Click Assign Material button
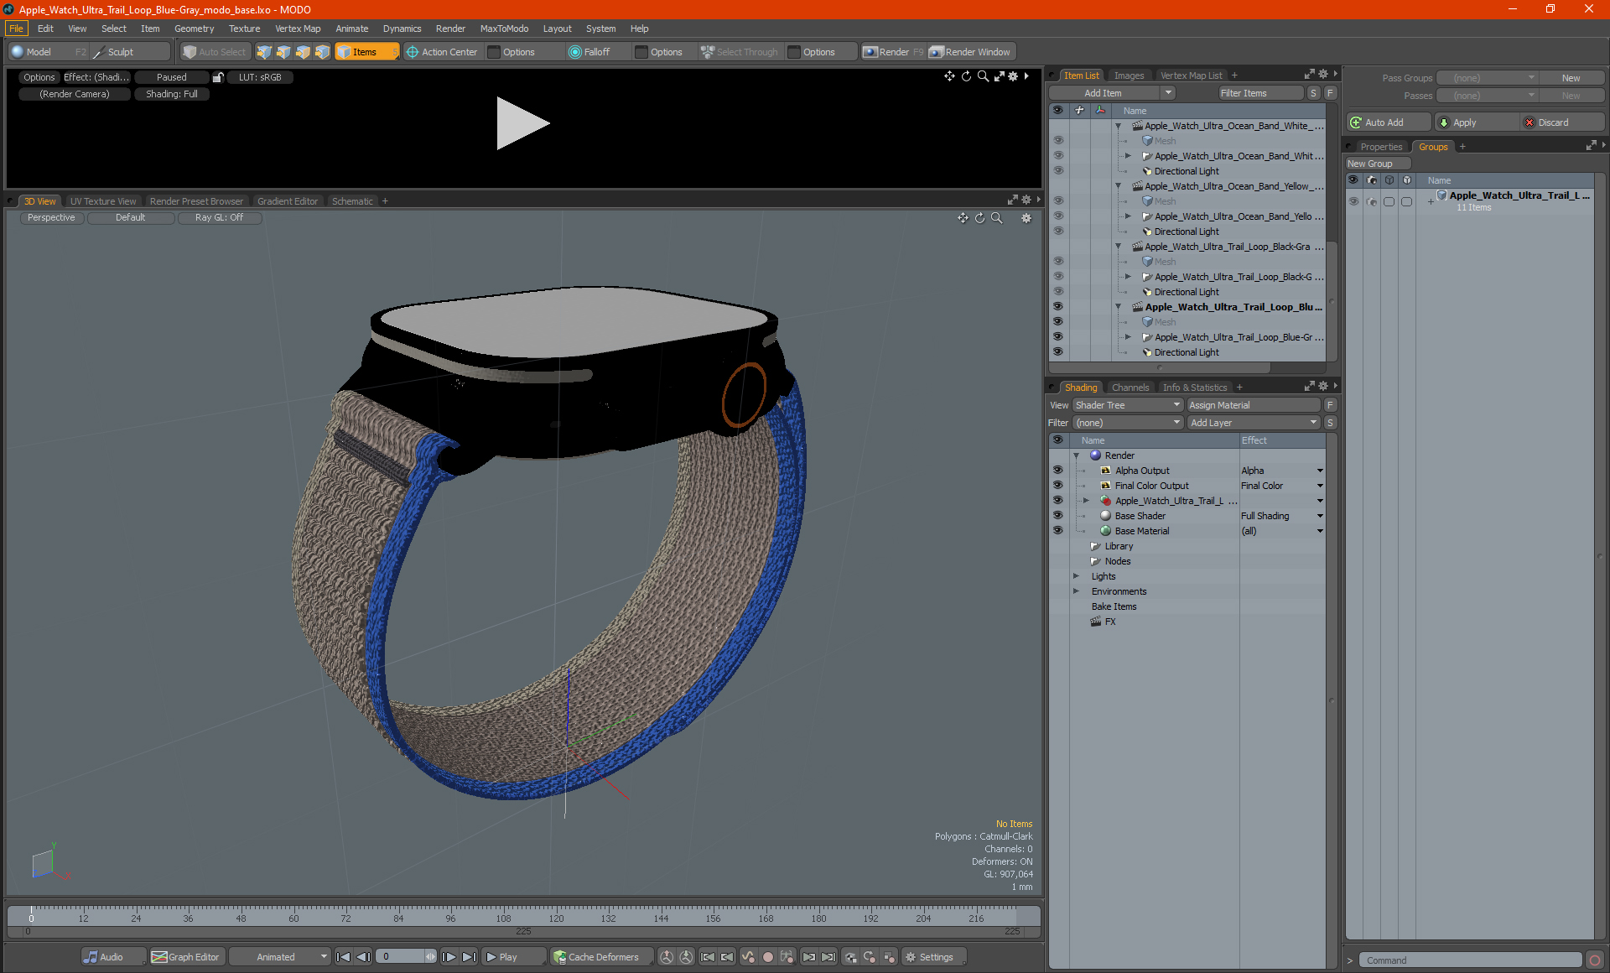This screenshot has height=973, width=1610. [x=1254, y=405]
